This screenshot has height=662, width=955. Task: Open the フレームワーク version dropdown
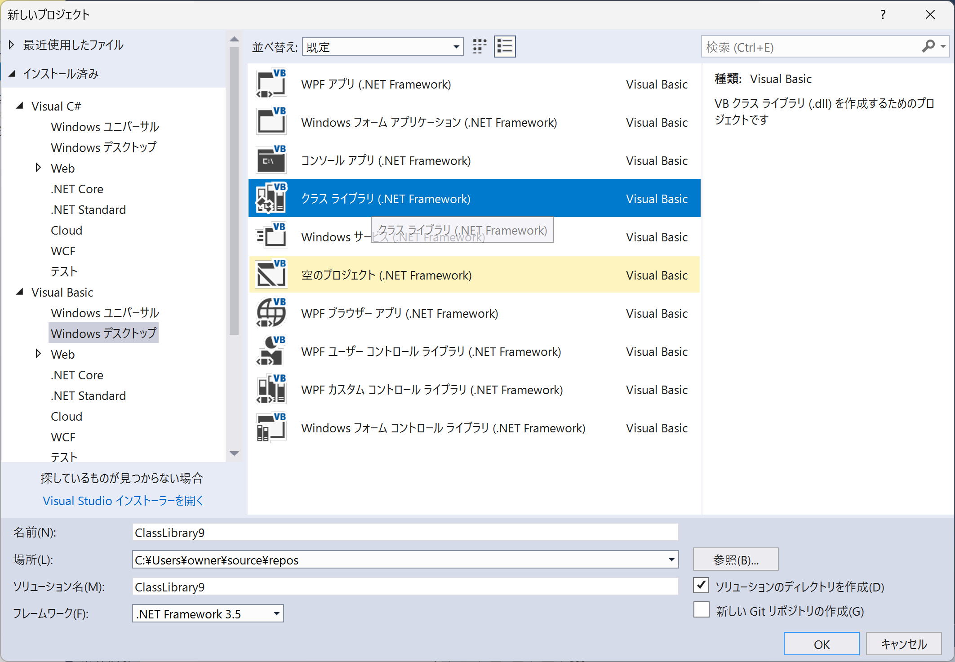(x=208, y=613)
